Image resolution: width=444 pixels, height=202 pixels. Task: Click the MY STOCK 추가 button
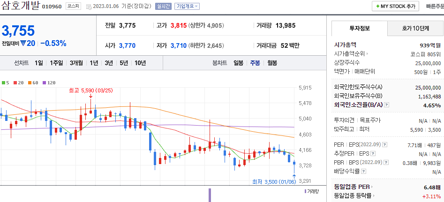pos(395,6)
